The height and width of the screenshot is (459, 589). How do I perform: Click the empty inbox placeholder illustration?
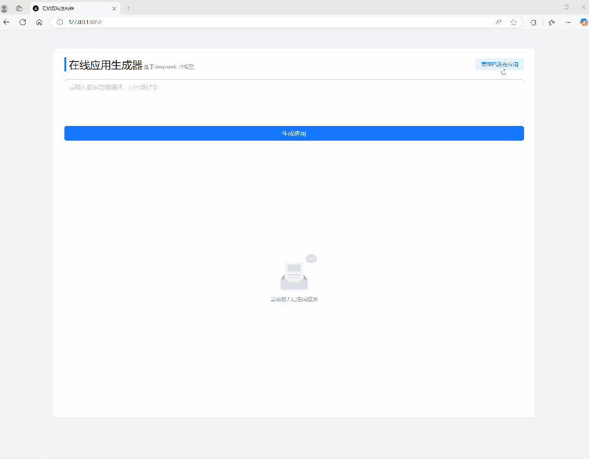pos(297,273)
